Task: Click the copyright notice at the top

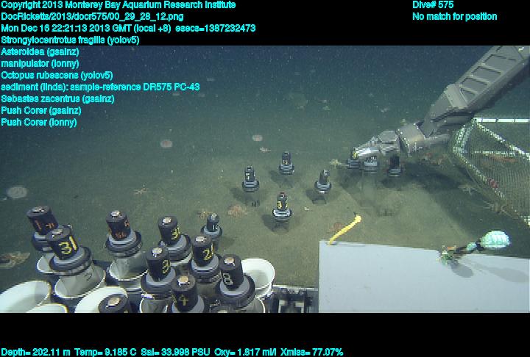Action: [x=118, y=5]
